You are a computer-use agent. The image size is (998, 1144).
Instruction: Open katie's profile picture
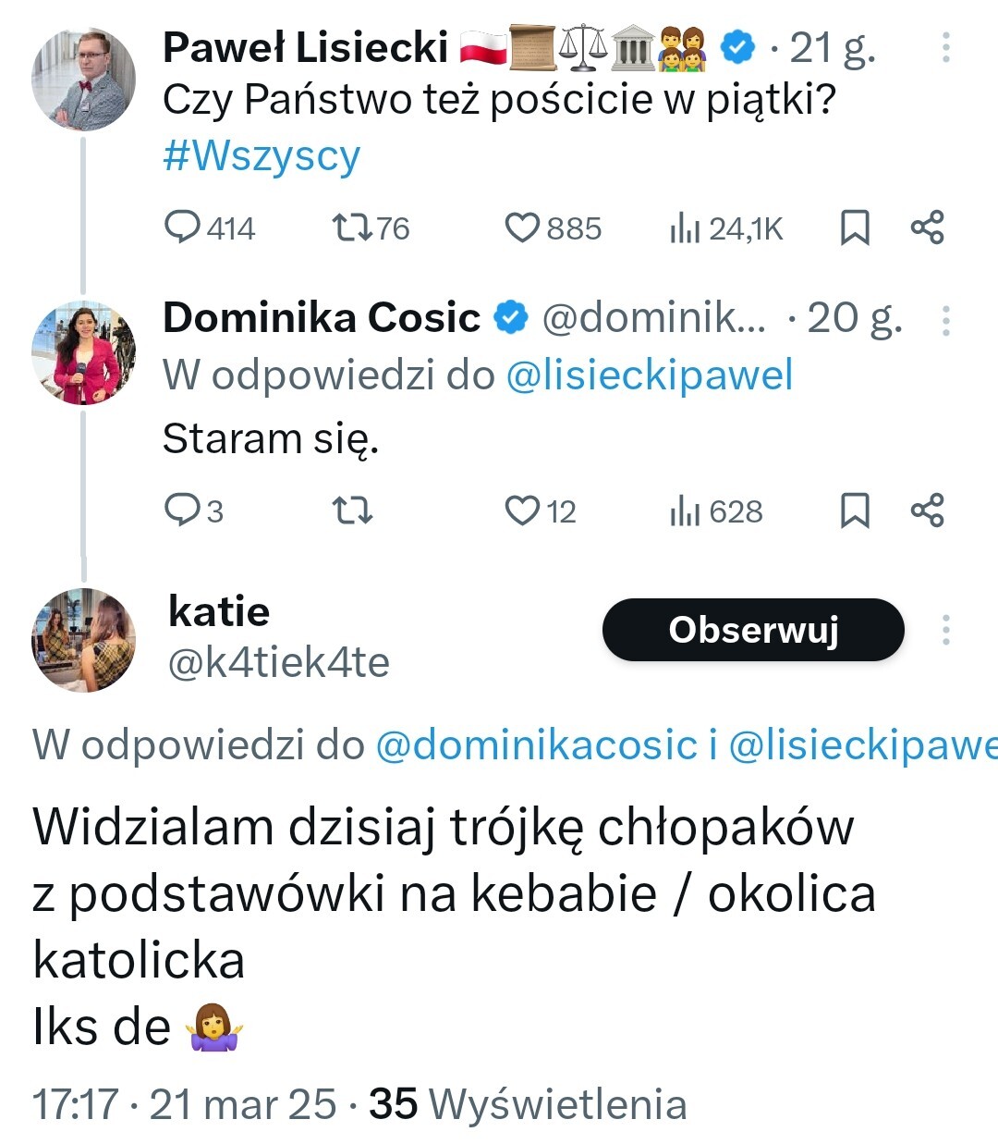(83, 640)
